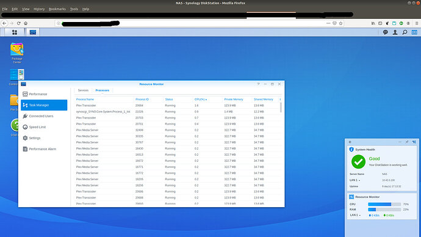Click the teal notepad extension icon
421x237 pixels.
coord(394,23)
